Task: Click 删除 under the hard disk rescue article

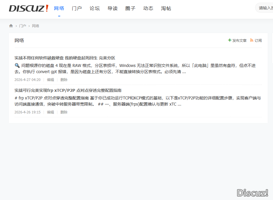Action: pos(64,80)
